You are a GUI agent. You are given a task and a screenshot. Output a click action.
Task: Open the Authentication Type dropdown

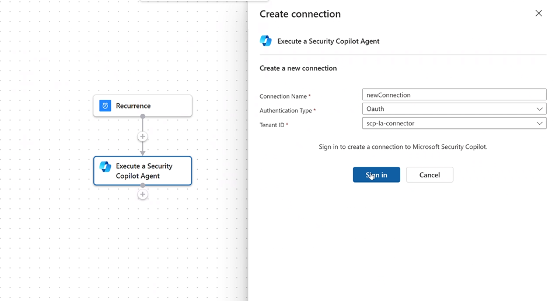coord(454,109)
